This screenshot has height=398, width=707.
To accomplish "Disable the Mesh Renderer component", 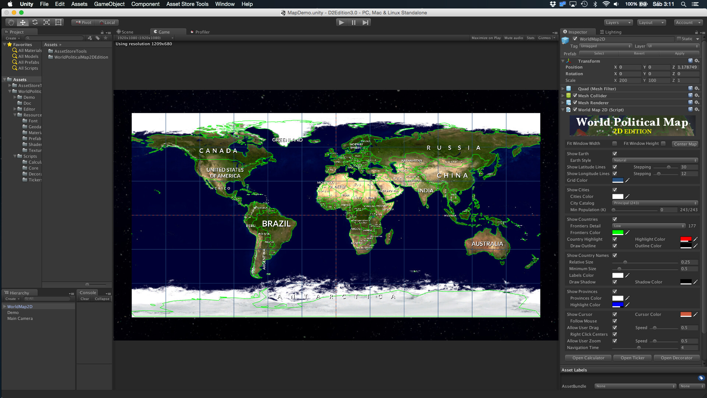I will tap(575, 102).
